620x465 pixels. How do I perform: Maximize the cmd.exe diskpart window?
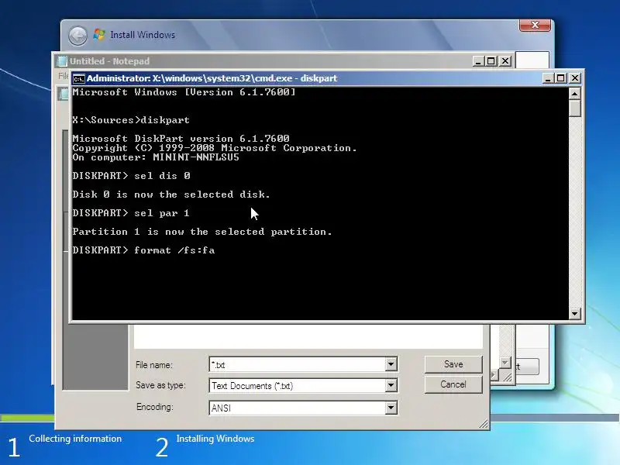tap(560, 78)
